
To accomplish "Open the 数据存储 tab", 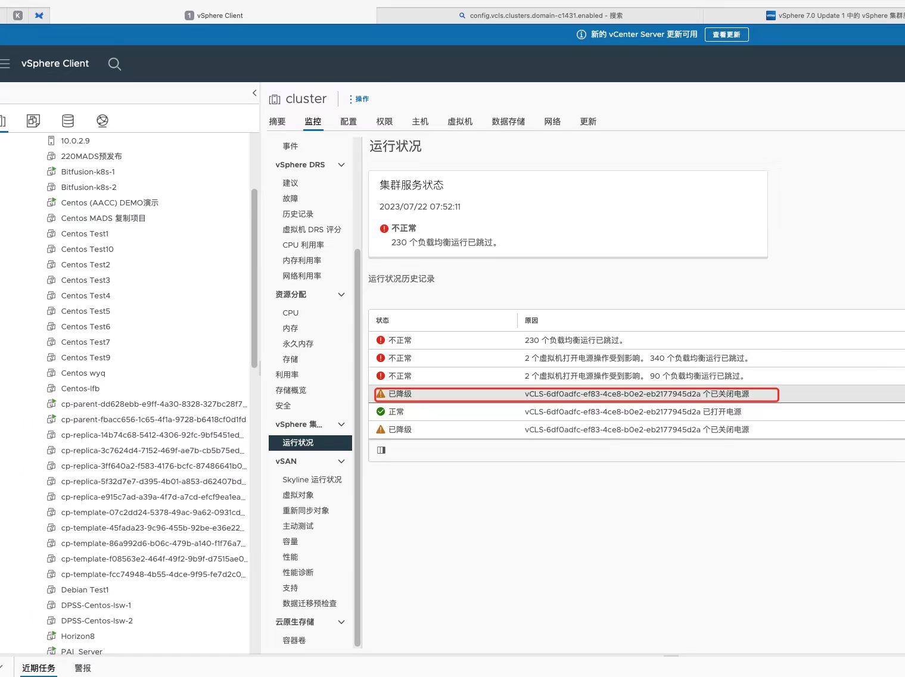I will [x=508, y=121].
